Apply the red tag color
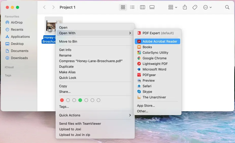235x143 pixels. (62, 100)
